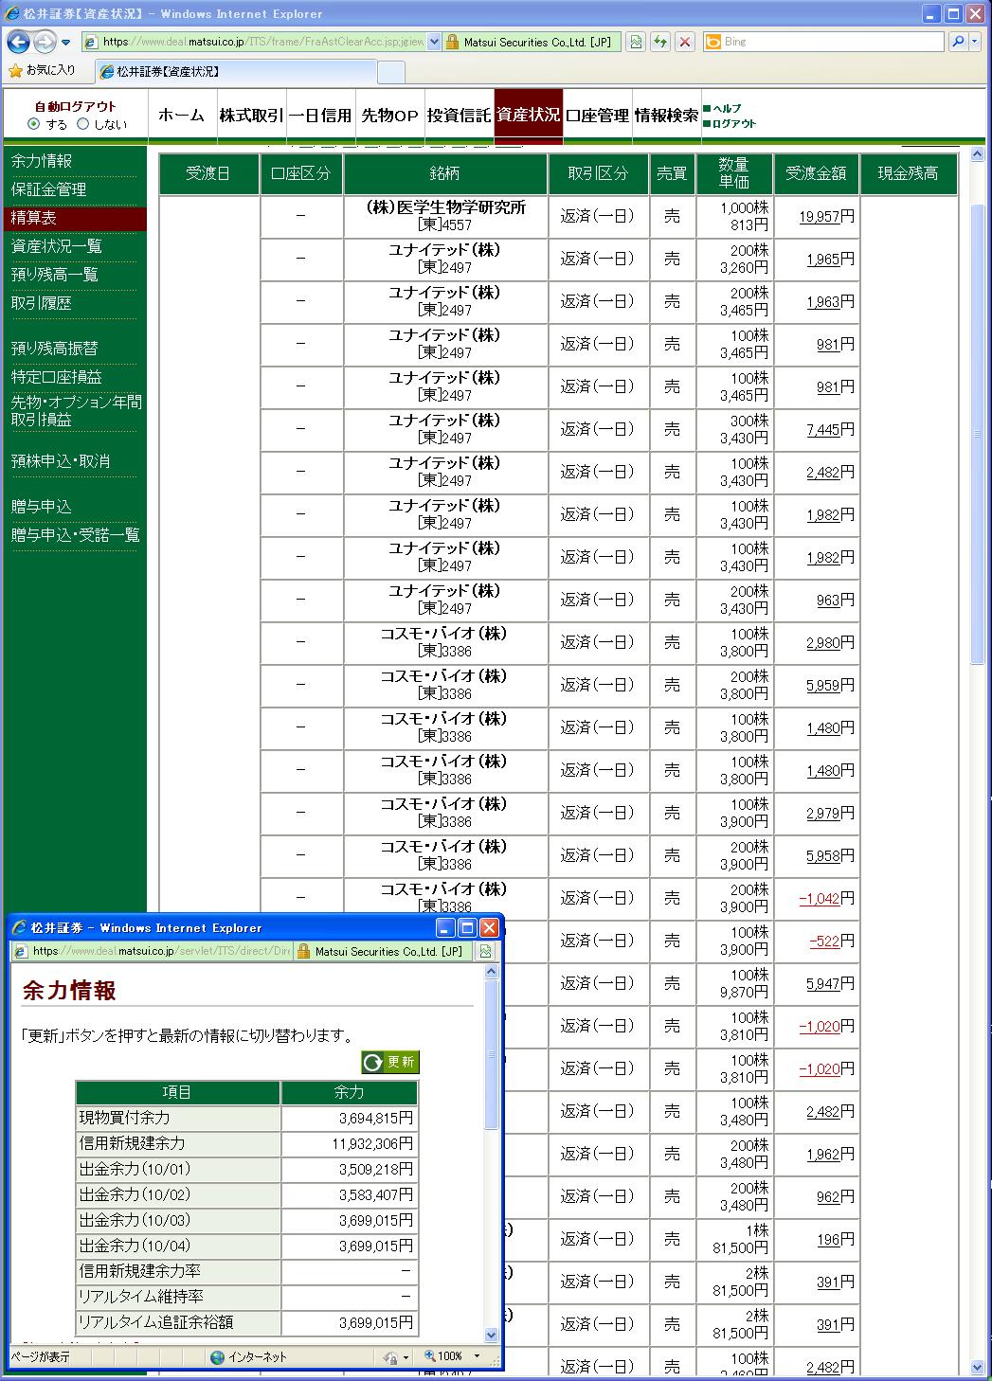Open the recent pages dropdown arrow
Image resolution: width=992 pixels, height=1381 pixels.
[65, 43]
